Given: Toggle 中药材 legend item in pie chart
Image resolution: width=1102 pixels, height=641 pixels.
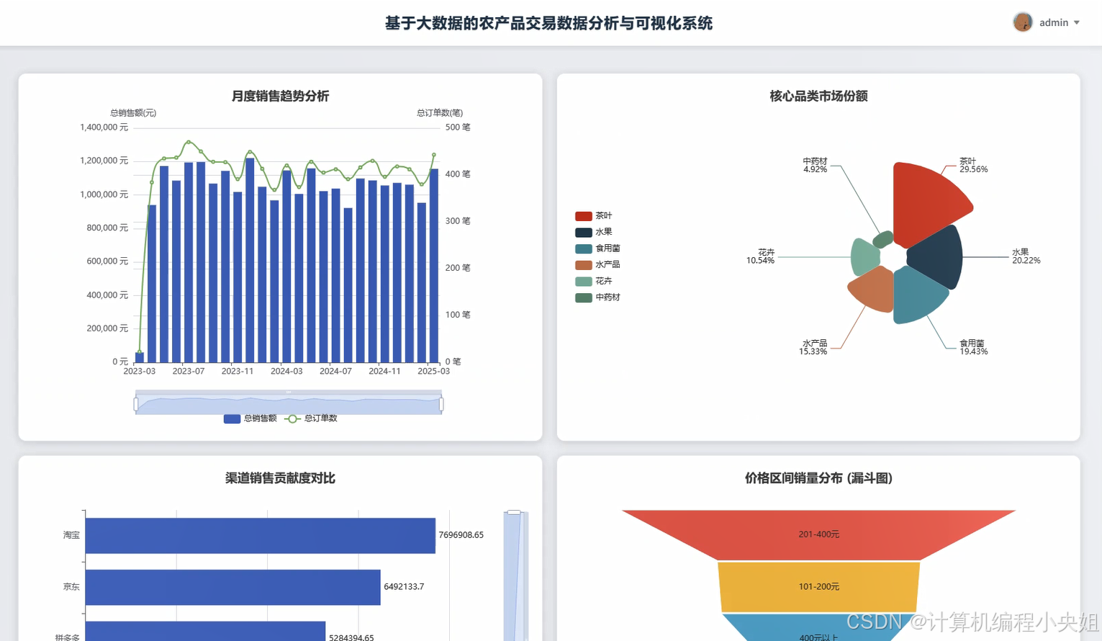Looking at the screenshot, I should click(x=597, y=297).
